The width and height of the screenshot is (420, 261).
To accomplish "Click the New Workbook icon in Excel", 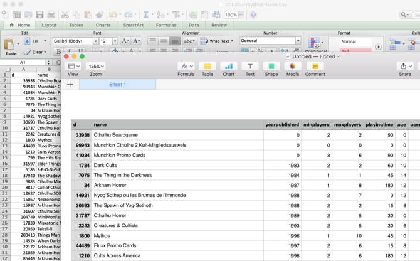I will [5, 14].
